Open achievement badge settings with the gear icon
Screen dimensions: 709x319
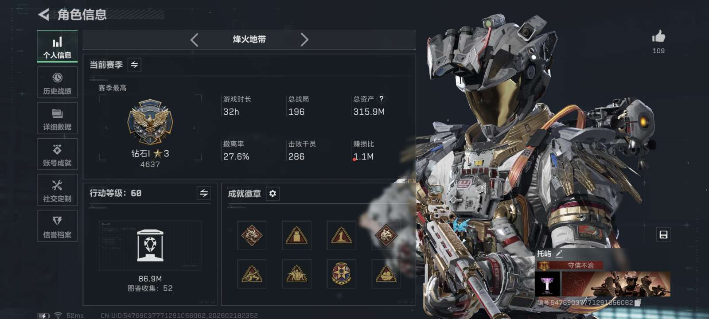click(273, 194)
